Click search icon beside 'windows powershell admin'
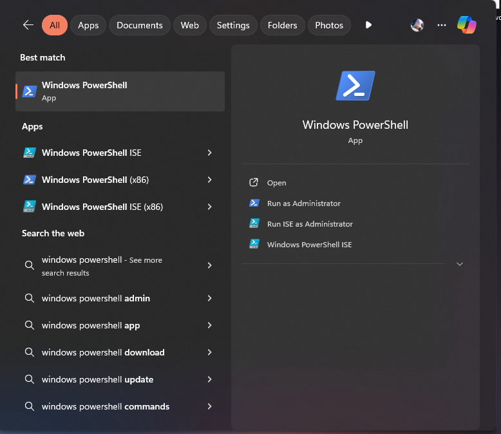Image resolution: width=501 pixels, height=434 pixels. tap(30, 298)
